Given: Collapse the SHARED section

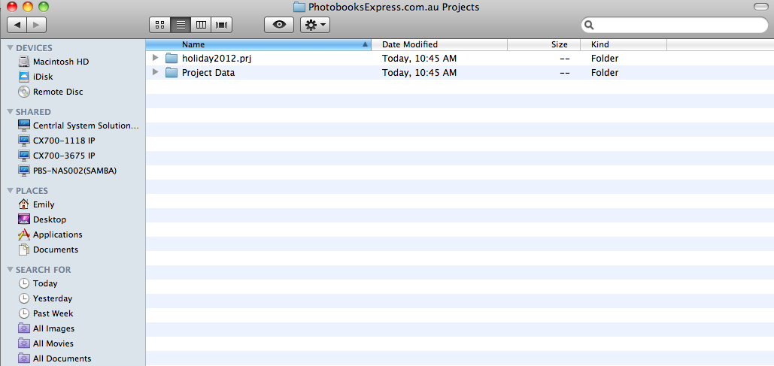Looking at the screenshot, I should 11,112.
